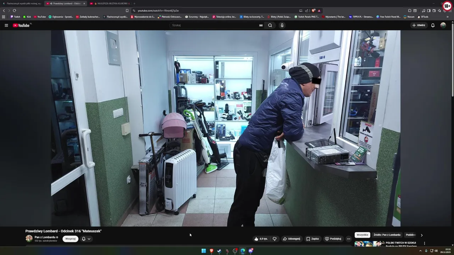Click the bookmark page icon
The width and height of the screenshot is (454, 255).
click(127, 11)
